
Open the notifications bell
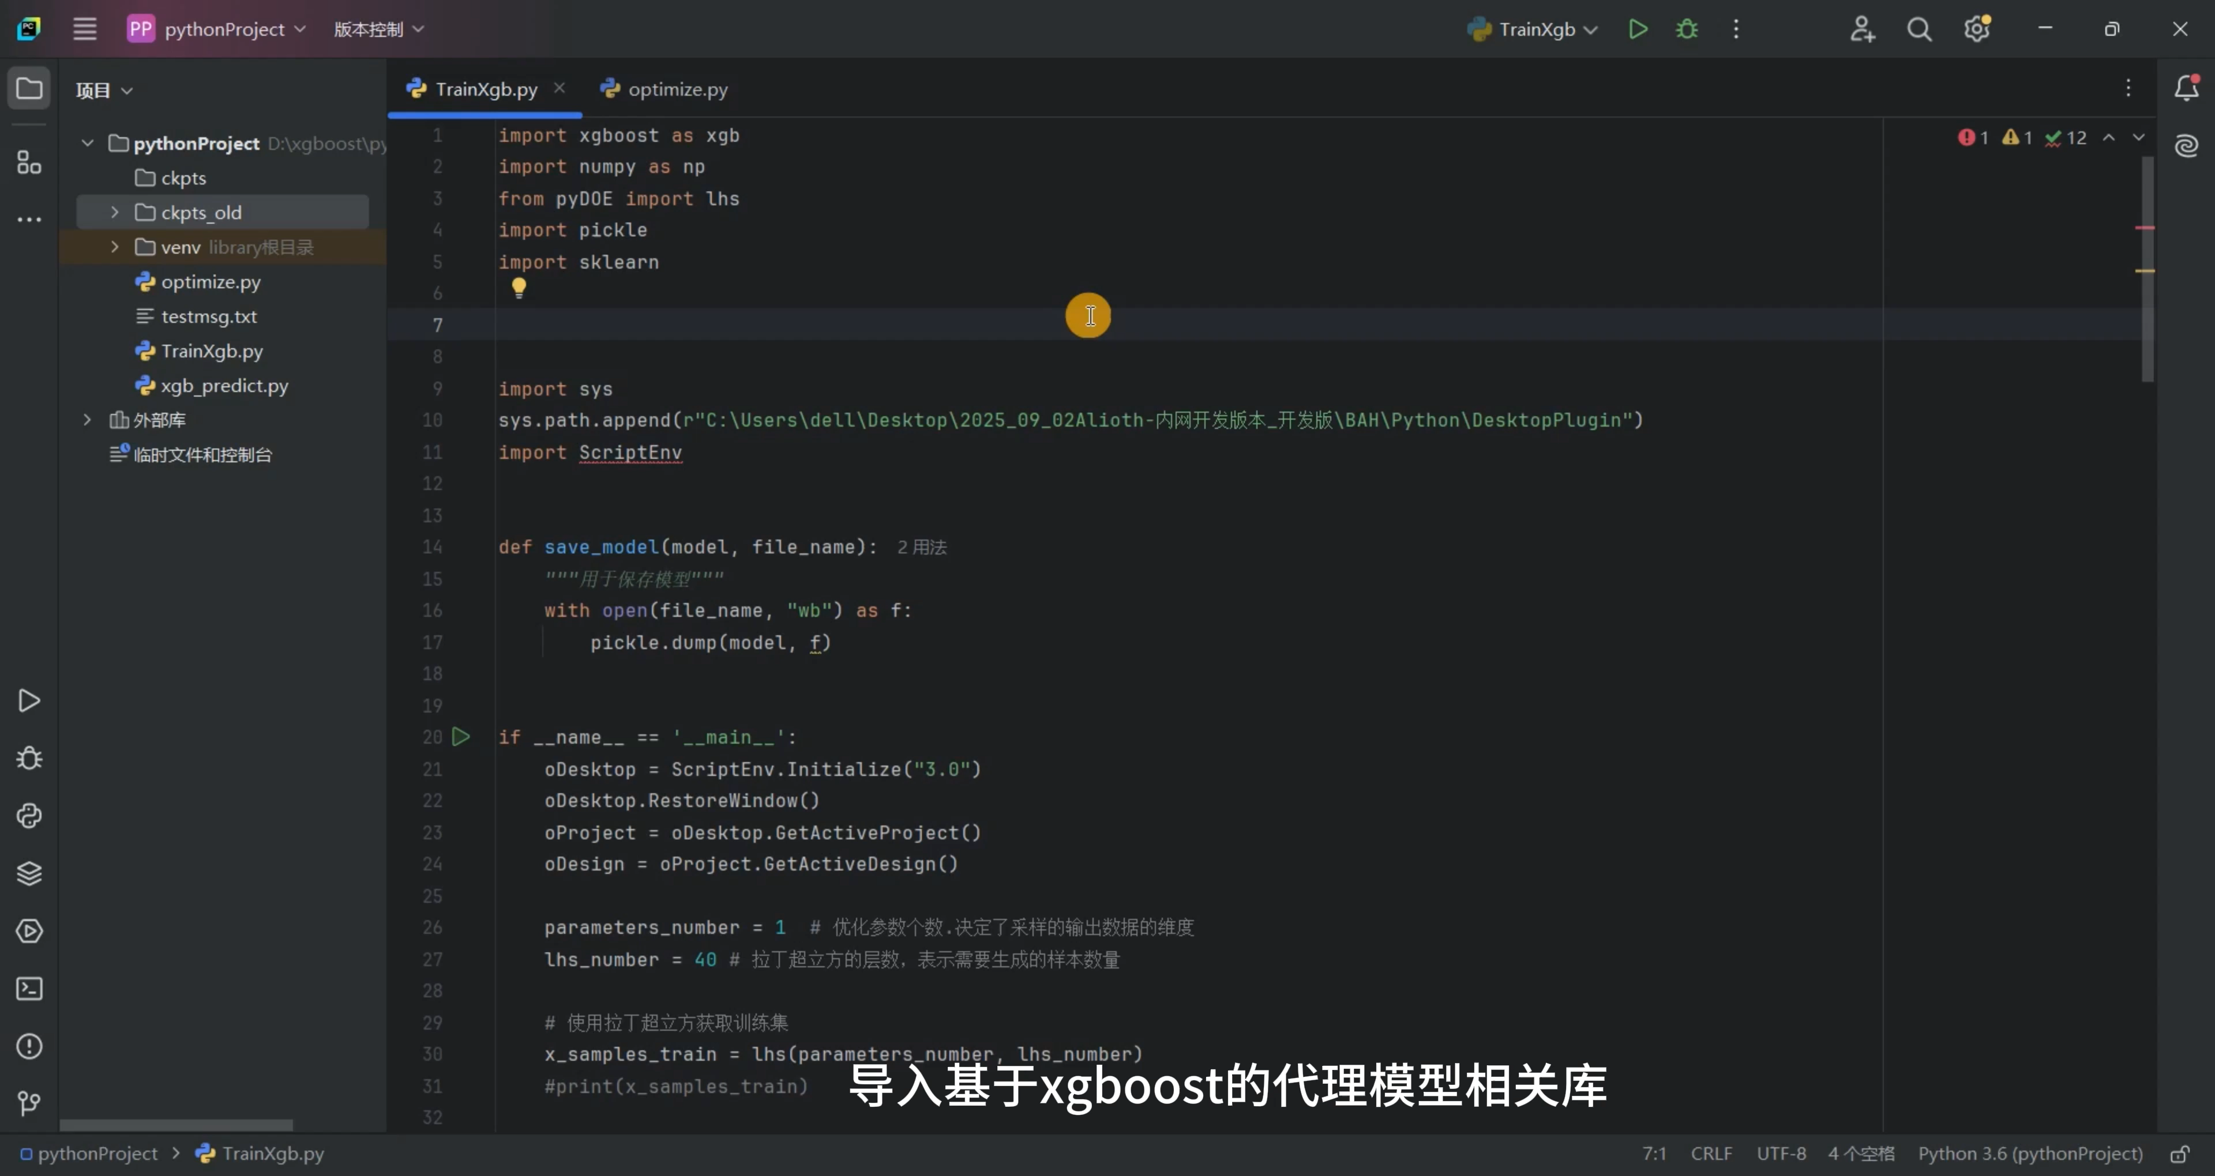[2186, 88]
